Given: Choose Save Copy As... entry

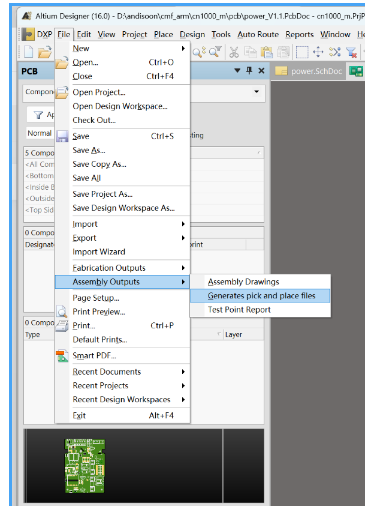Looking at the screenshot, I should pyautogui.click(x=122, y=164).
